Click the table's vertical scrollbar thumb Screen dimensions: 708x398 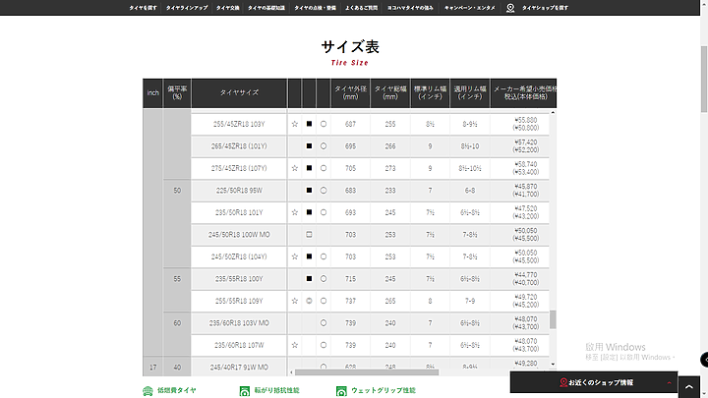[553, 319]
